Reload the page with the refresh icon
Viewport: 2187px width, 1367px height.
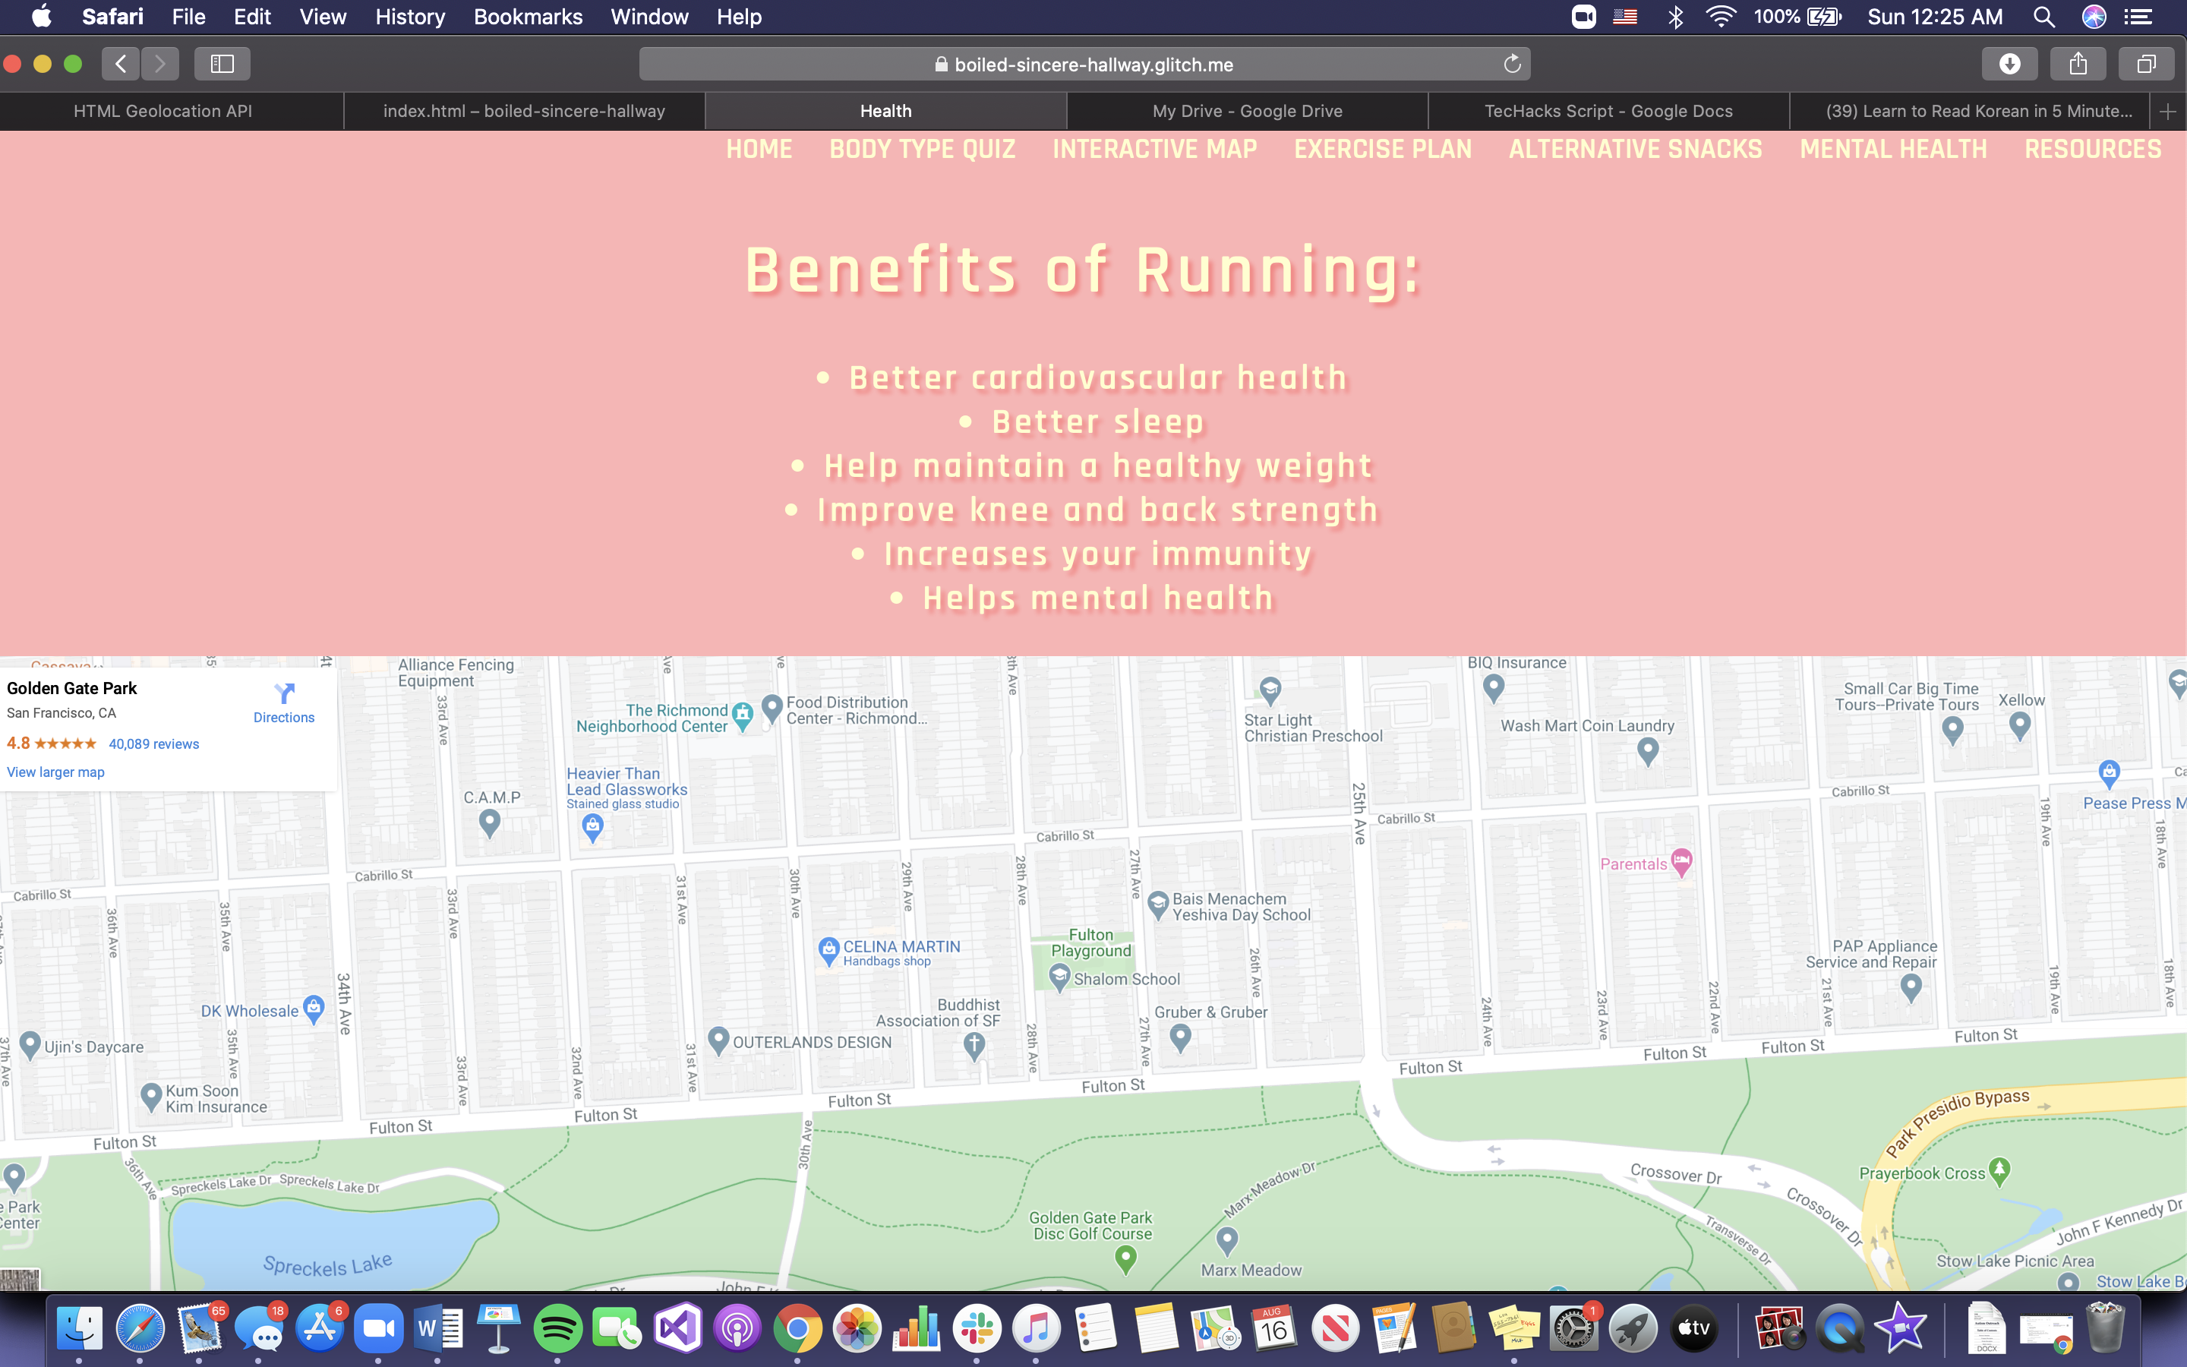click(x=1512, y=65)
